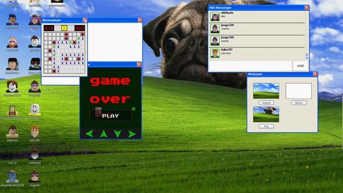The height and width of the screenshot is (193, 343).
Task: Click the button under the blank white wallpaper preview
Action: pos(299,102)
